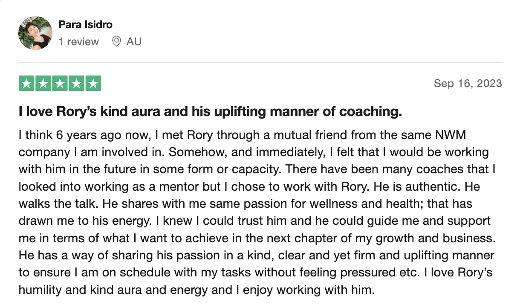Image resolution: width=520 pixels, height=308 pixels.
Task: Click the reviewer name Para Isidro
Action: [86, 24]
